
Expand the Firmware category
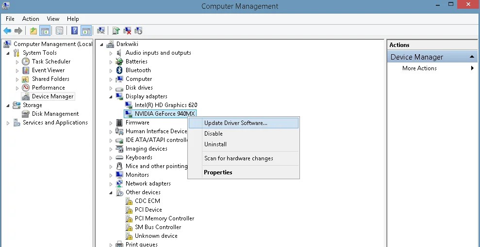click(111, 123)
